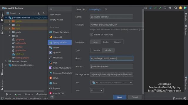The width and height of the screenshot is (188, 105).
Task: Toggle Create Git repository checkbox
Action: click(x=92, y=34)
